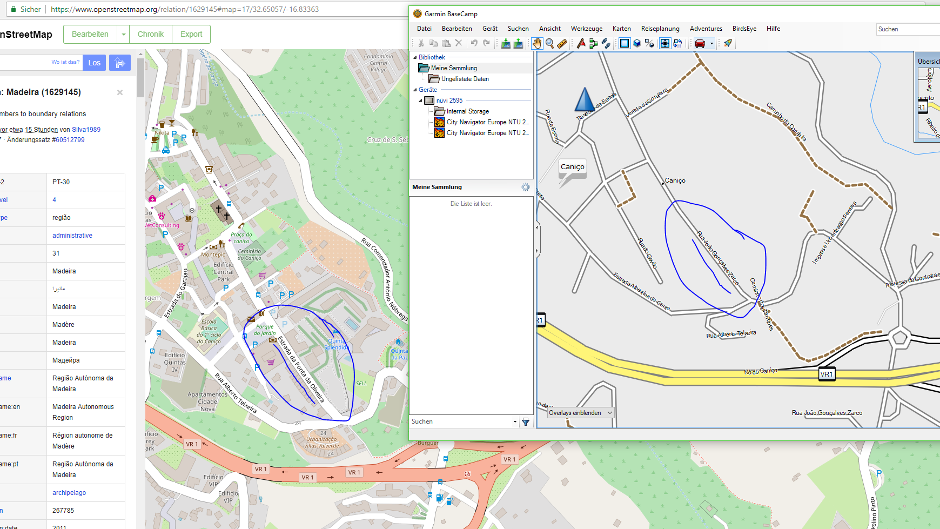Viewport: 940px width, 529px height.
Task: Open the Silva1989 user link
Action: (x=86, y=130)
